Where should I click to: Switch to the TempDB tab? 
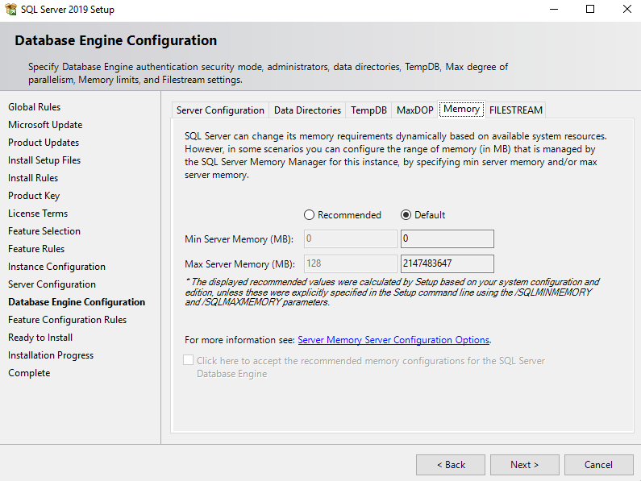click(368, 110)
